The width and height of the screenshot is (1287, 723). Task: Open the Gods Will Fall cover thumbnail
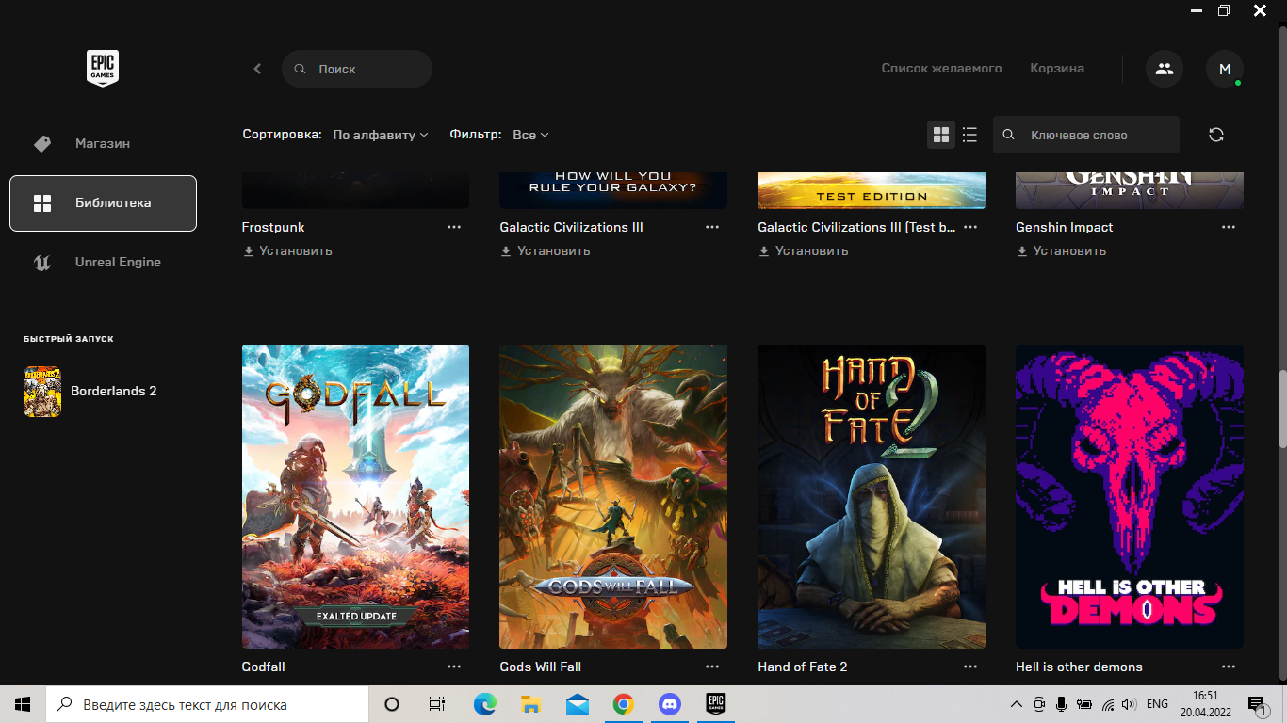[x=613, y=496]
